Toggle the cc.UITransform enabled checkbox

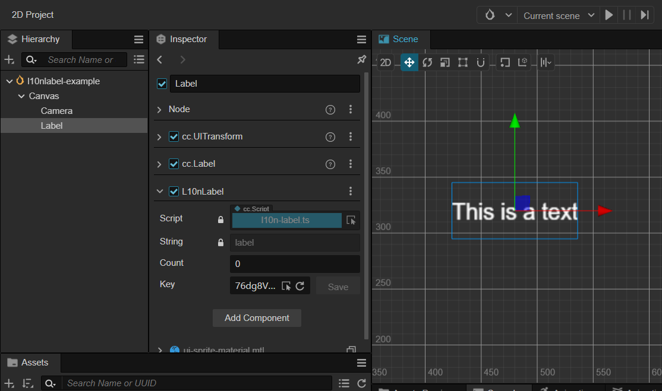(174, 136)
